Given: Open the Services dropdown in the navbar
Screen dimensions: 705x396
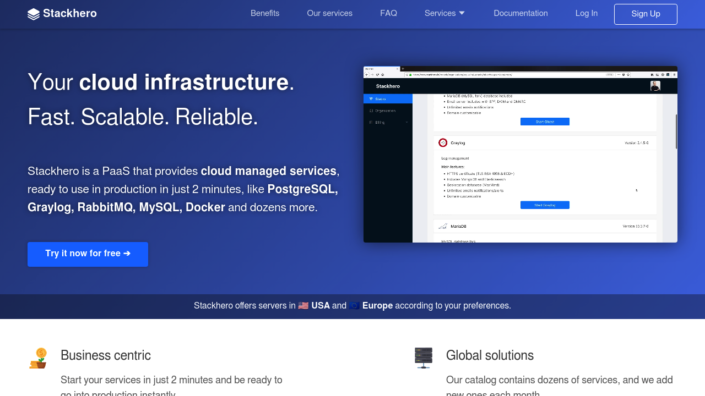Looking at the screenshot, I should coord(444,13).
